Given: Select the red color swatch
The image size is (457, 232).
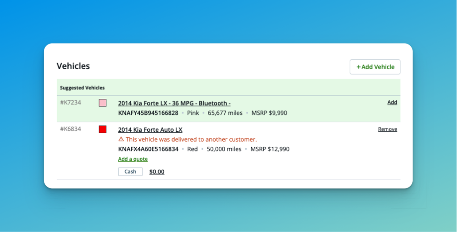Looking at the screenshot, I should coord(103,130).
